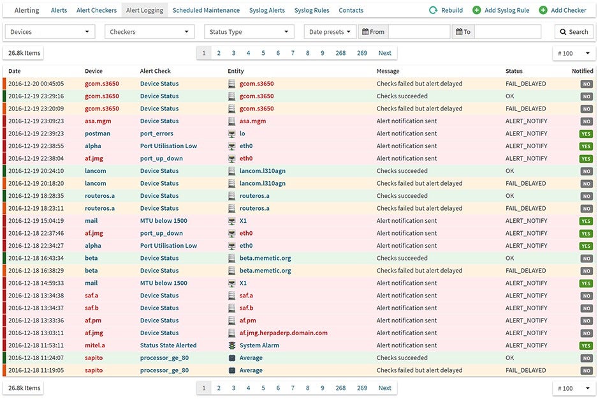Open the Checkers filter dropdown

point(149,32)
